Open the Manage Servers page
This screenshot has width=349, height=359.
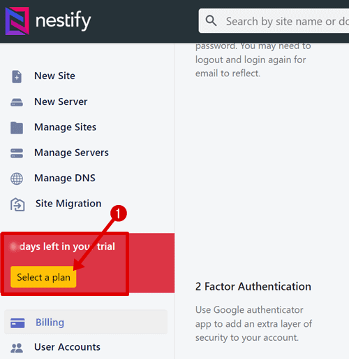(x=71, y=153)
